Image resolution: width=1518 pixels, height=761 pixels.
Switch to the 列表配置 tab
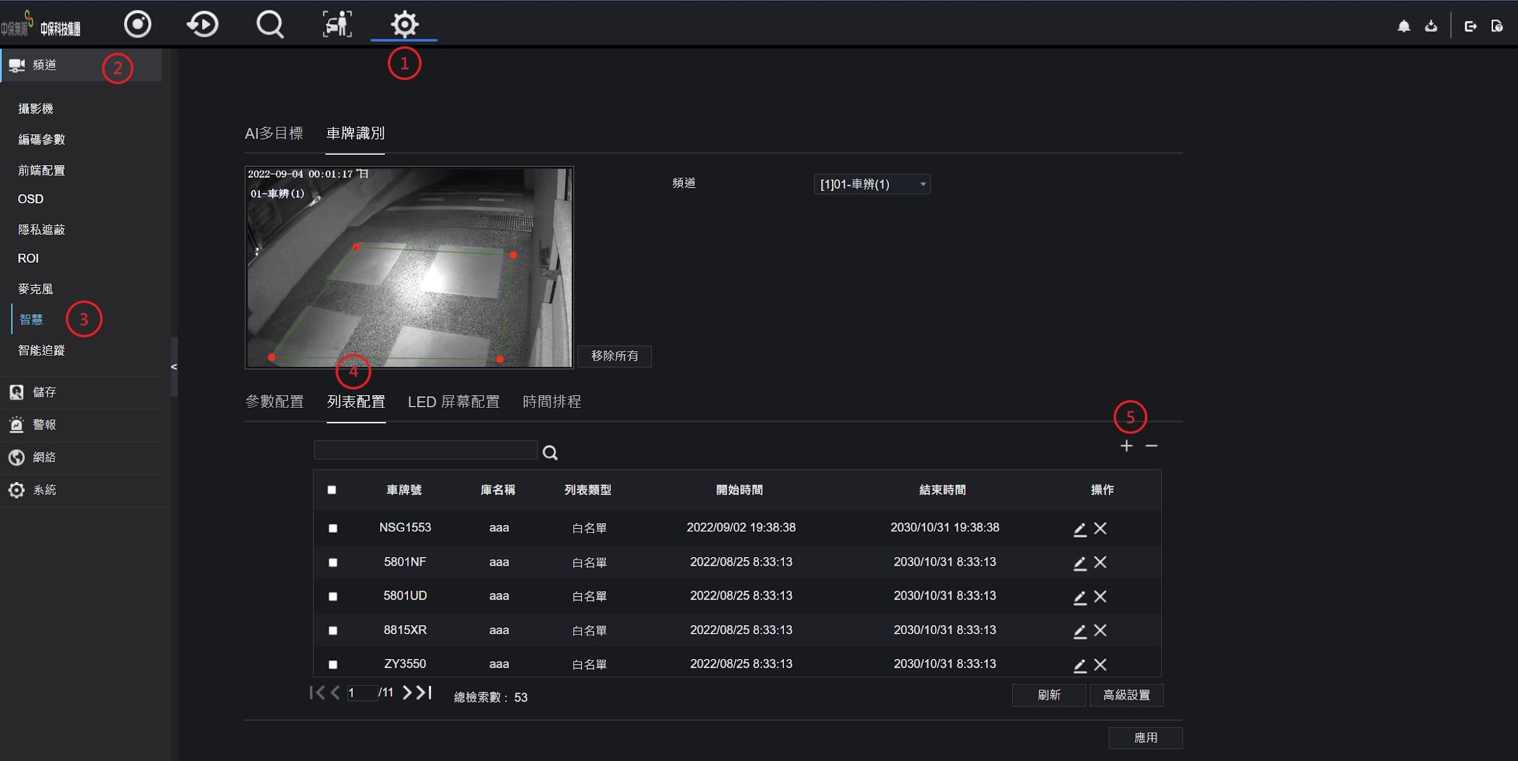tap(356, 402)
